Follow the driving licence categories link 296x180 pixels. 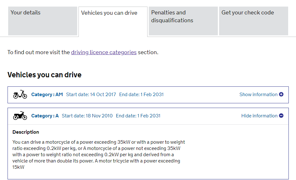point(104,52)
